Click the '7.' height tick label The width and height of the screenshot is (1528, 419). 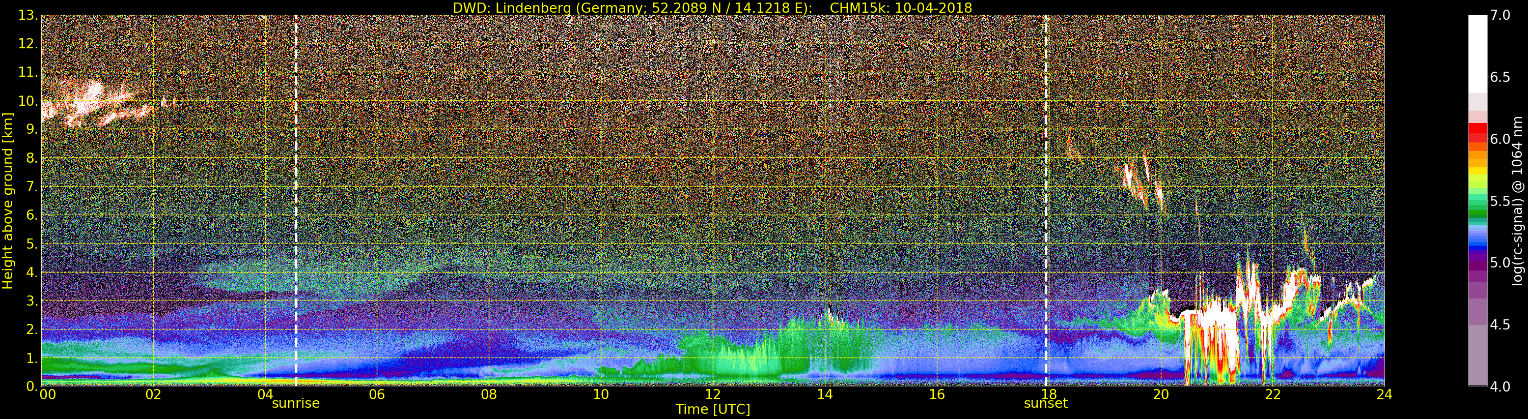[x=32, y=187]
